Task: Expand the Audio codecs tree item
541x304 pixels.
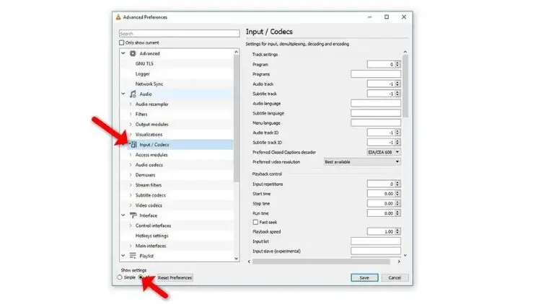Action: coord(130,165)
